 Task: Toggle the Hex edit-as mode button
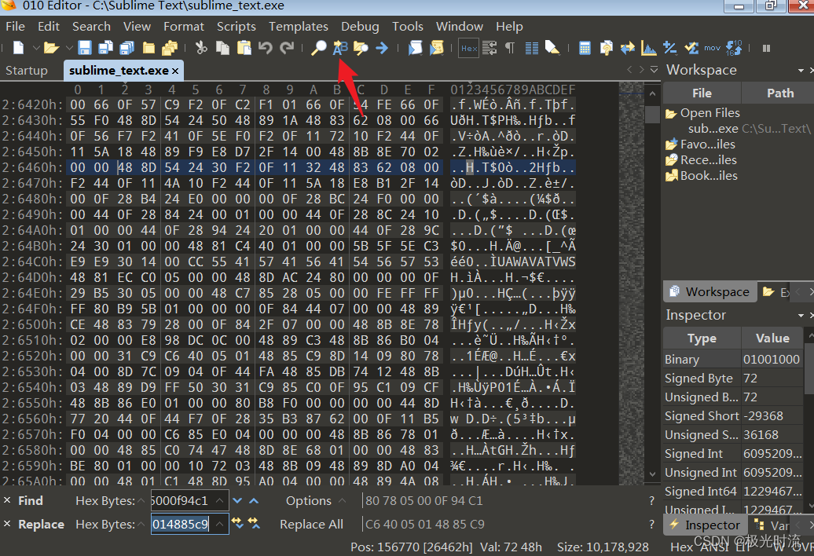(468, 48)
